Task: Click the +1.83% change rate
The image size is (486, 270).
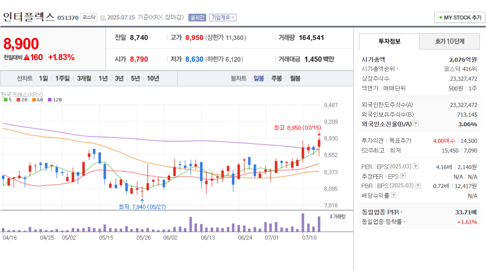Action: [x=61, y=57]
